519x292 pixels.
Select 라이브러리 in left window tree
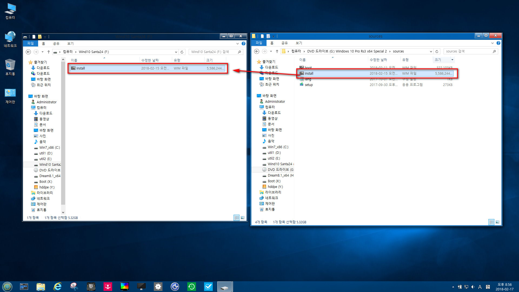(x=45, y=193)
